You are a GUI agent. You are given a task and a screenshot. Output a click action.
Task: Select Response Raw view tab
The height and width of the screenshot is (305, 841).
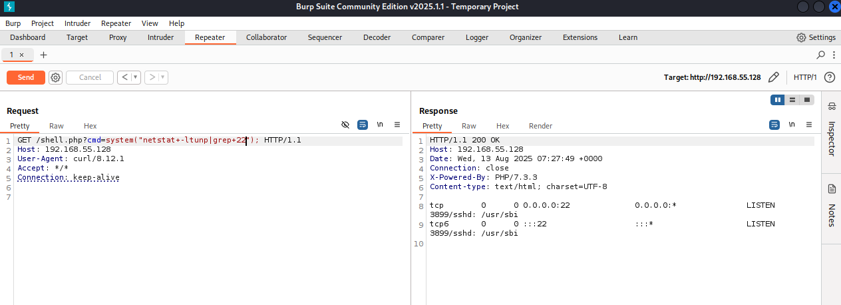[469, 126]
